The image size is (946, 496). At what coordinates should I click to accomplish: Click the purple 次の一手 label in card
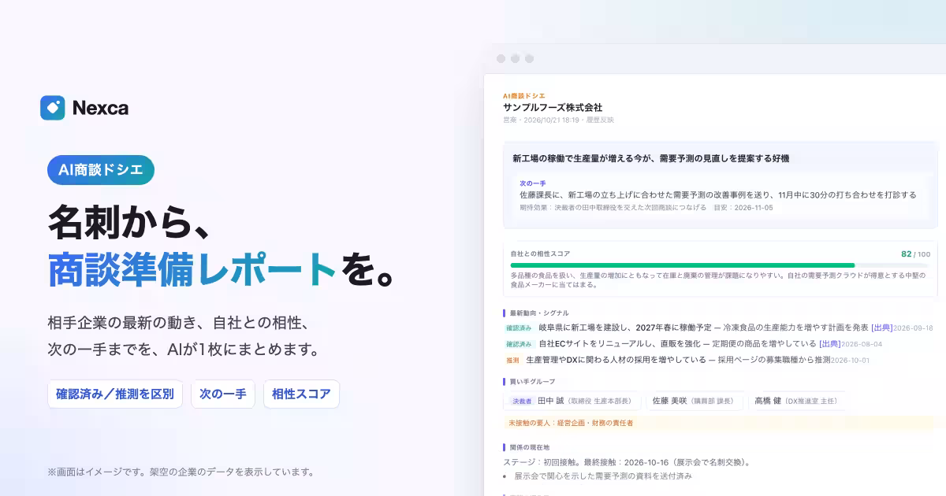(533, 183)
